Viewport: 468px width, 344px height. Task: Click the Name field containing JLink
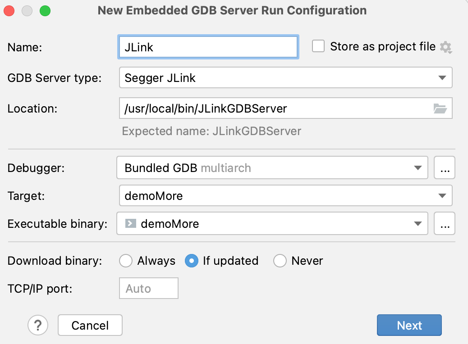pyautogui.click(x=208, y=46)
